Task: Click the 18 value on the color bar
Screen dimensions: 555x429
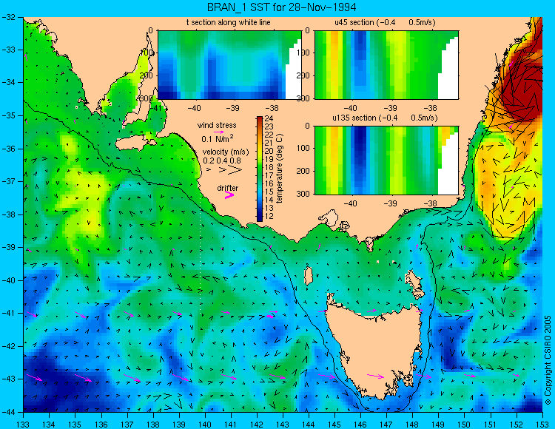Action: [x=269, y=167]
